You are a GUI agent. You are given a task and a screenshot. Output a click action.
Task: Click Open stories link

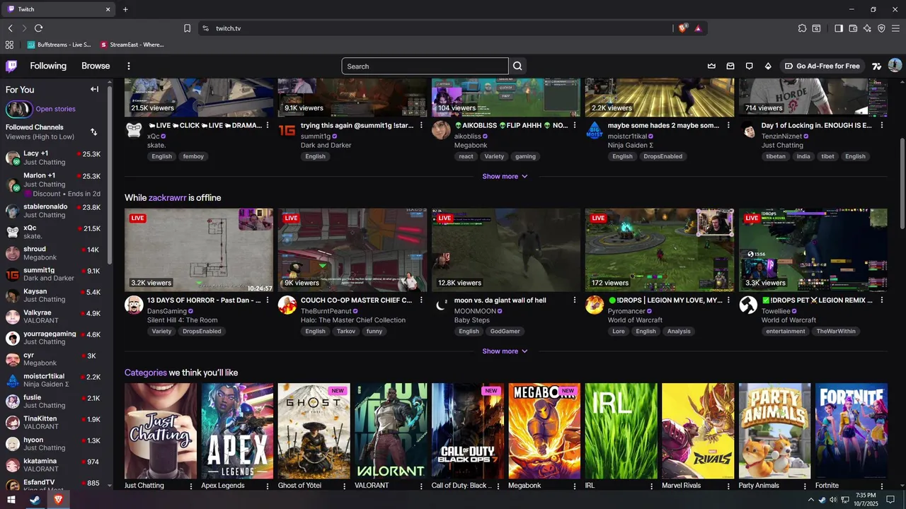[55, 109]
